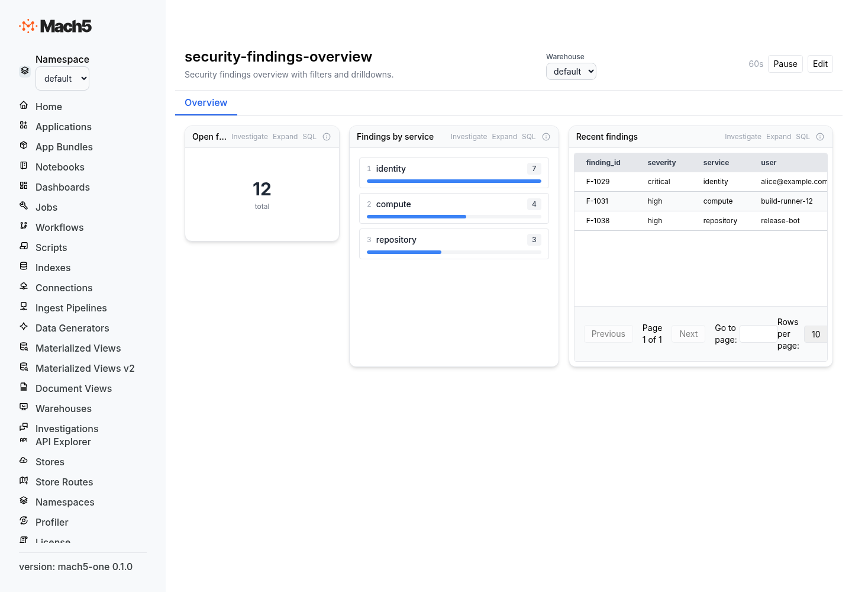
Task: Click user alice@example.com cell
Action: [x=794, y=182]
